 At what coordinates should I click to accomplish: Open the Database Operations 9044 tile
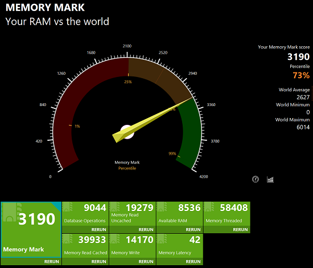[85, 214]
